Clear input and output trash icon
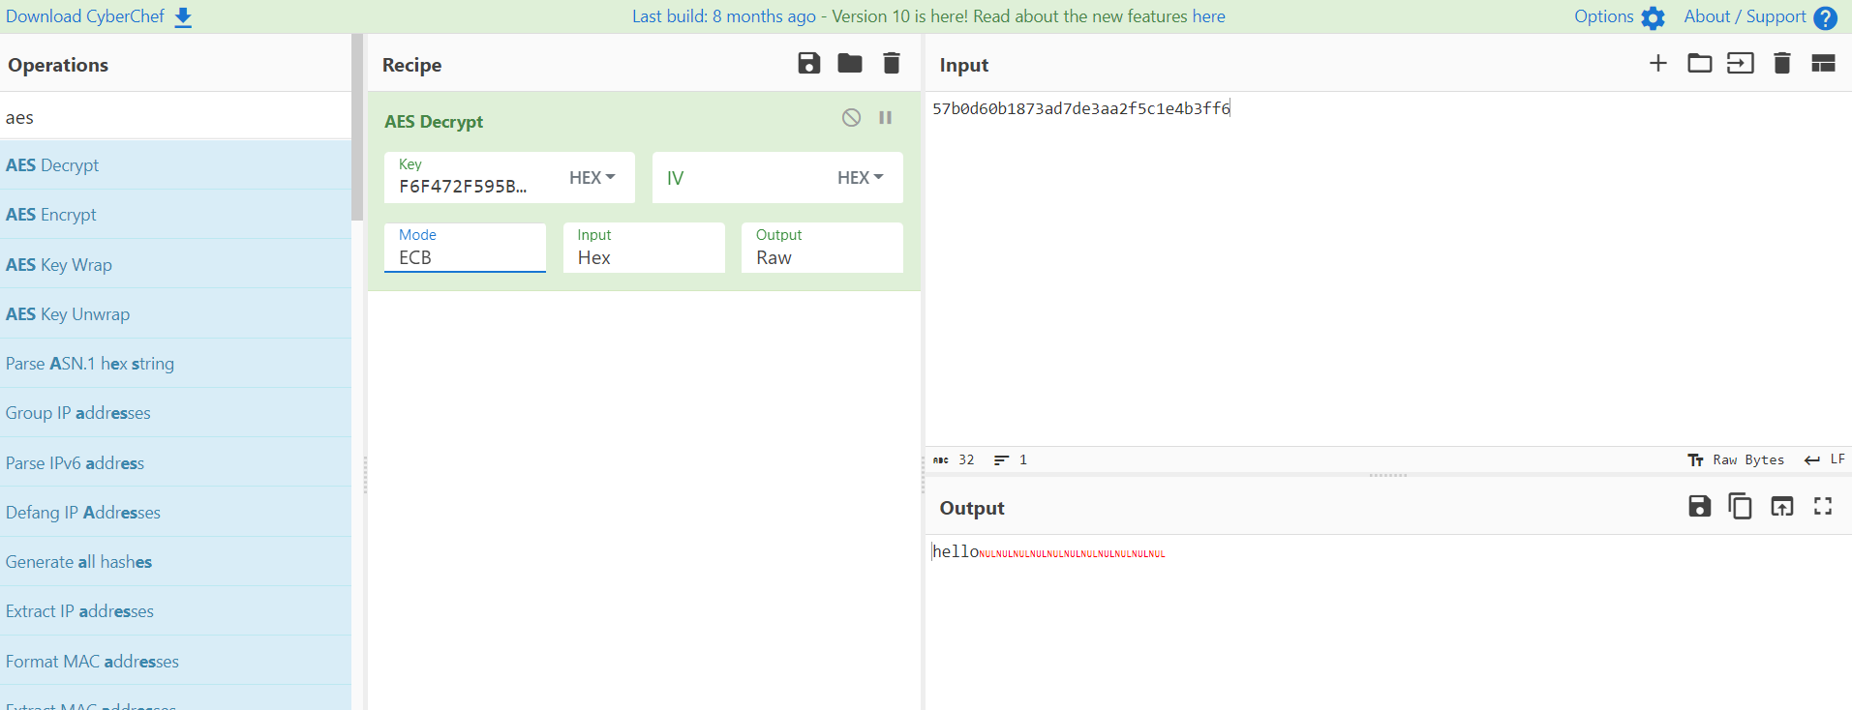Image resolution: width=1852 pixels, height=710 pixels. pyautogui.click(x=1781, y=64)
